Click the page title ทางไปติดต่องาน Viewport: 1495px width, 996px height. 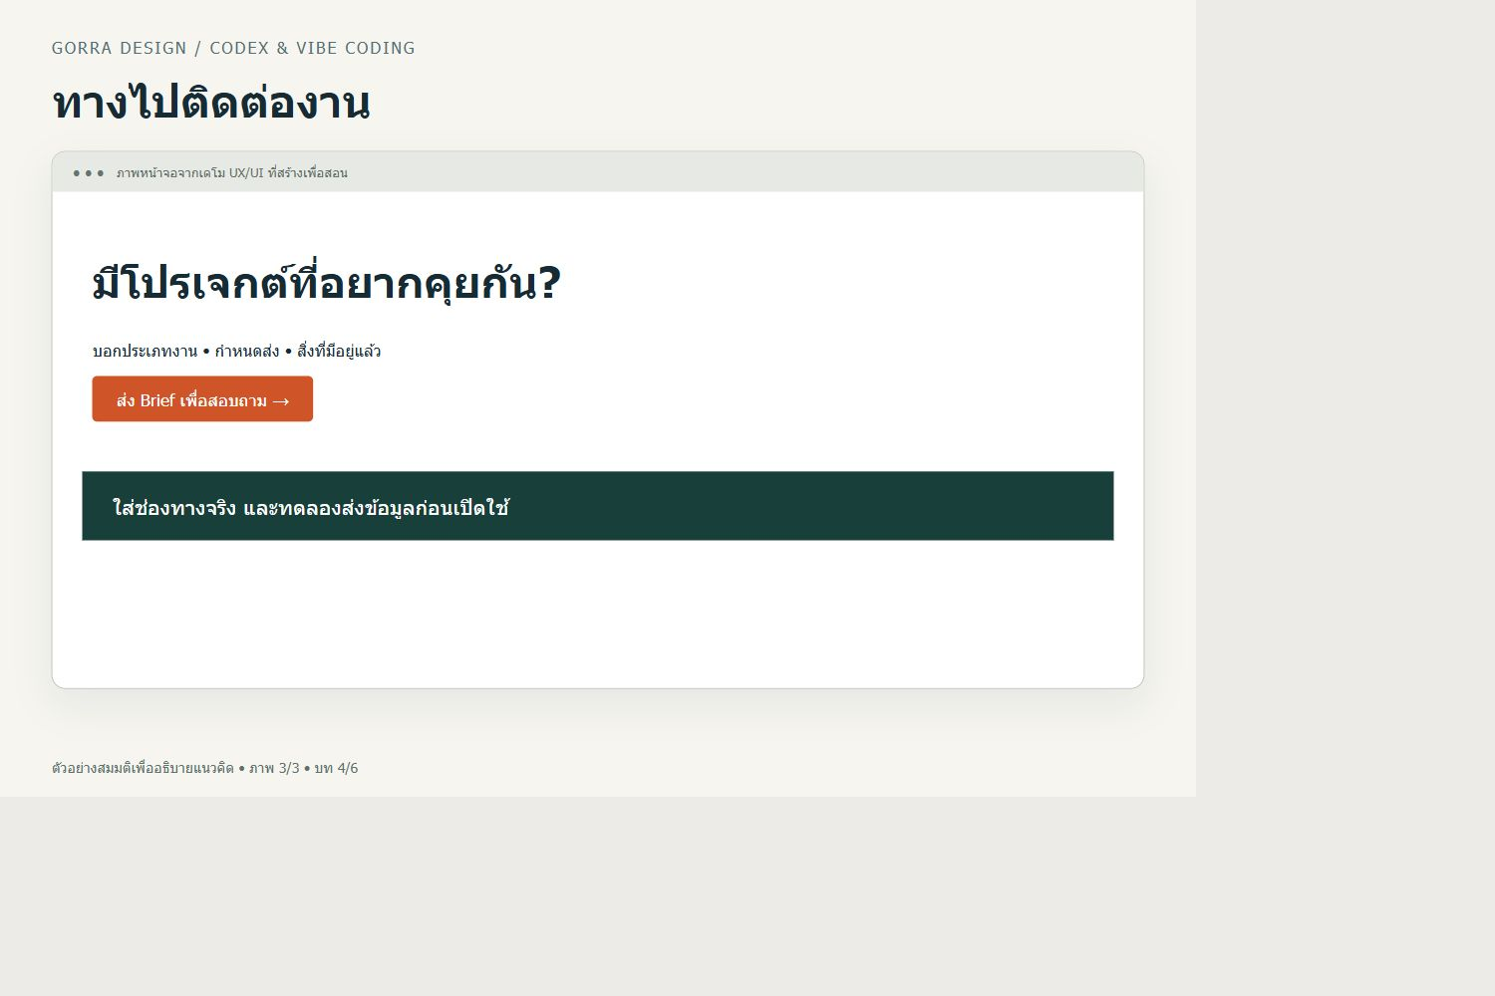pos(211,103)
